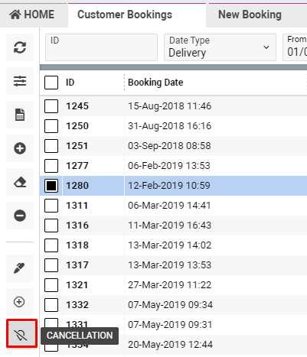Click the refresh icon in sidebar

click(20, 47)
